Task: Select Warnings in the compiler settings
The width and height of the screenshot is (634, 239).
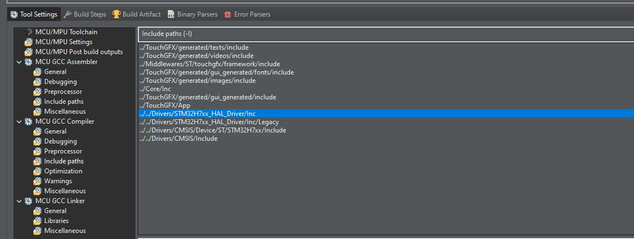Action: [58, 181]
